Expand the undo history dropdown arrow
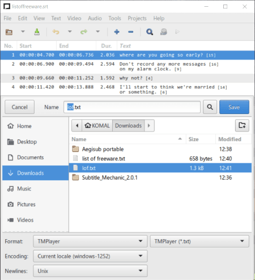Viewport: 255px width, 280px height. pos(70,32)
